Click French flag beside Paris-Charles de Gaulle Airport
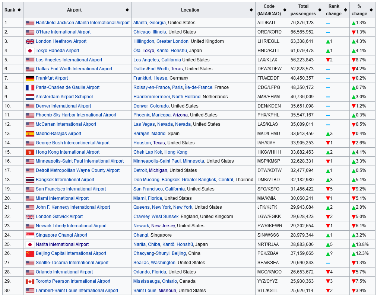Viewport: 377px width, 298px height. 30,87
